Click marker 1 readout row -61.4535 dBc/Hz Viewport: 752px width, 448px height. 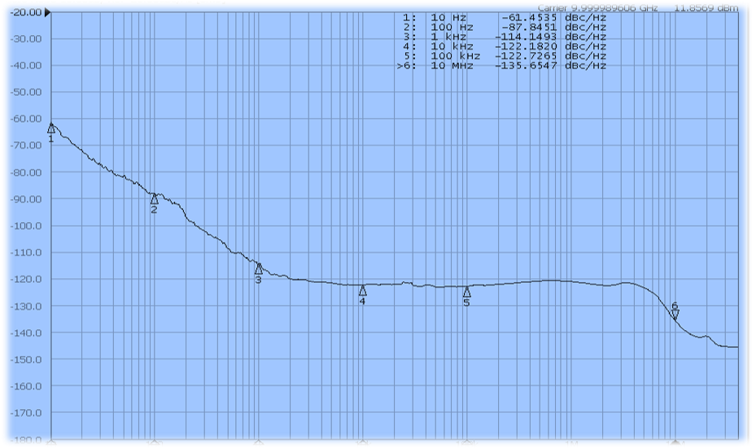coord(505,16)
